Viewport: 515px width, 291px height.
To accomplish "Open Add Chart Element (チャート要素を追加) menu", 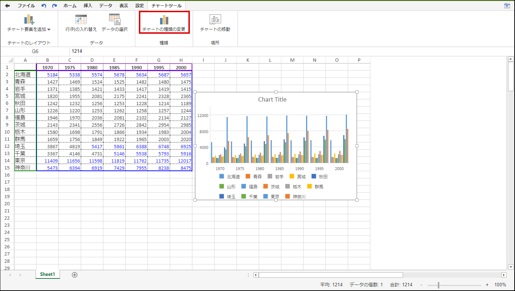I will [29, 23].
